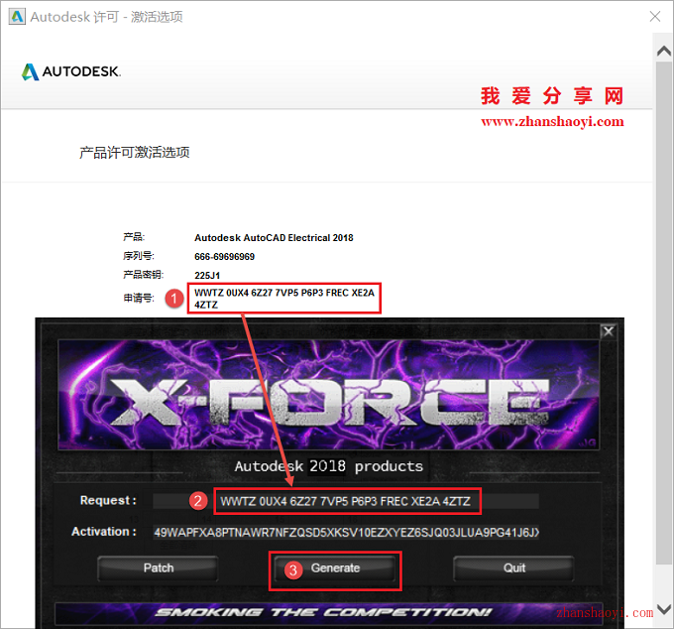The image size is (674, 629).
Task: Click the Activation code field
Action: (x=346, y=533)
